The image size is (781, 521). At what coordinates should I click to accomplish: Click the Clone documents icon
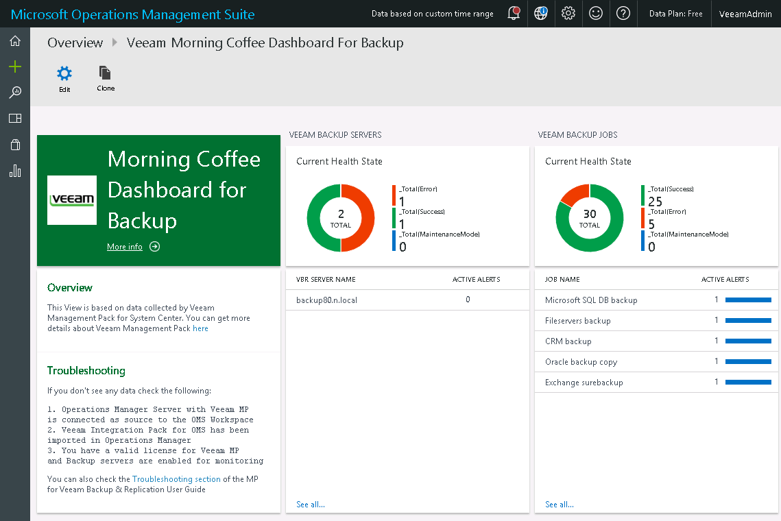pos(105,73)
